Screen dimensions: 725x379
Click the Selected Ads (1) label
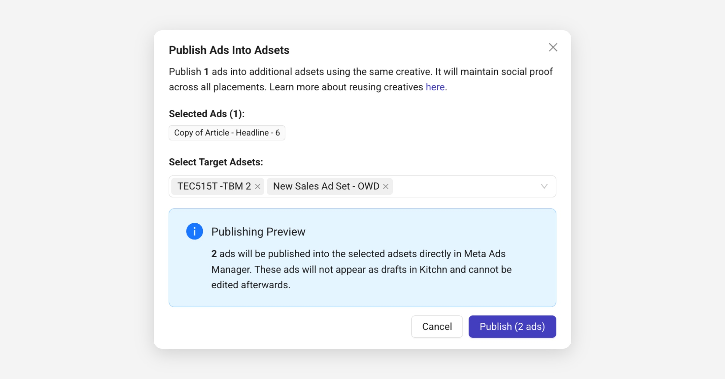tap(207, 114)
